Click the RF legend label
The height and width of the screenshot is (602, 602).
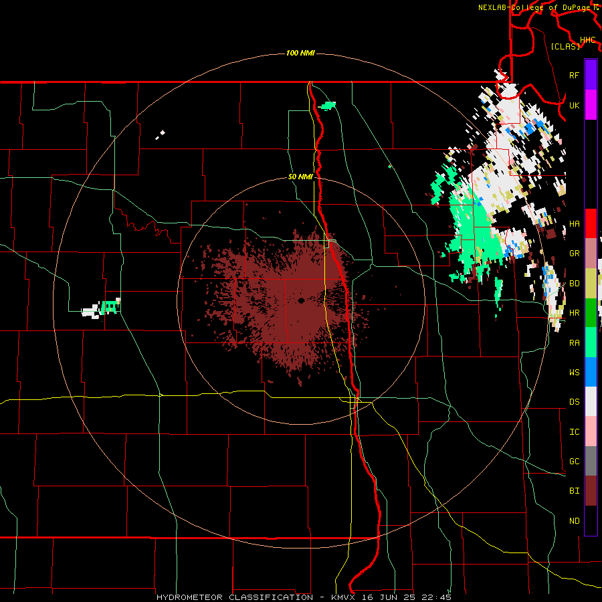pos(574,76)
